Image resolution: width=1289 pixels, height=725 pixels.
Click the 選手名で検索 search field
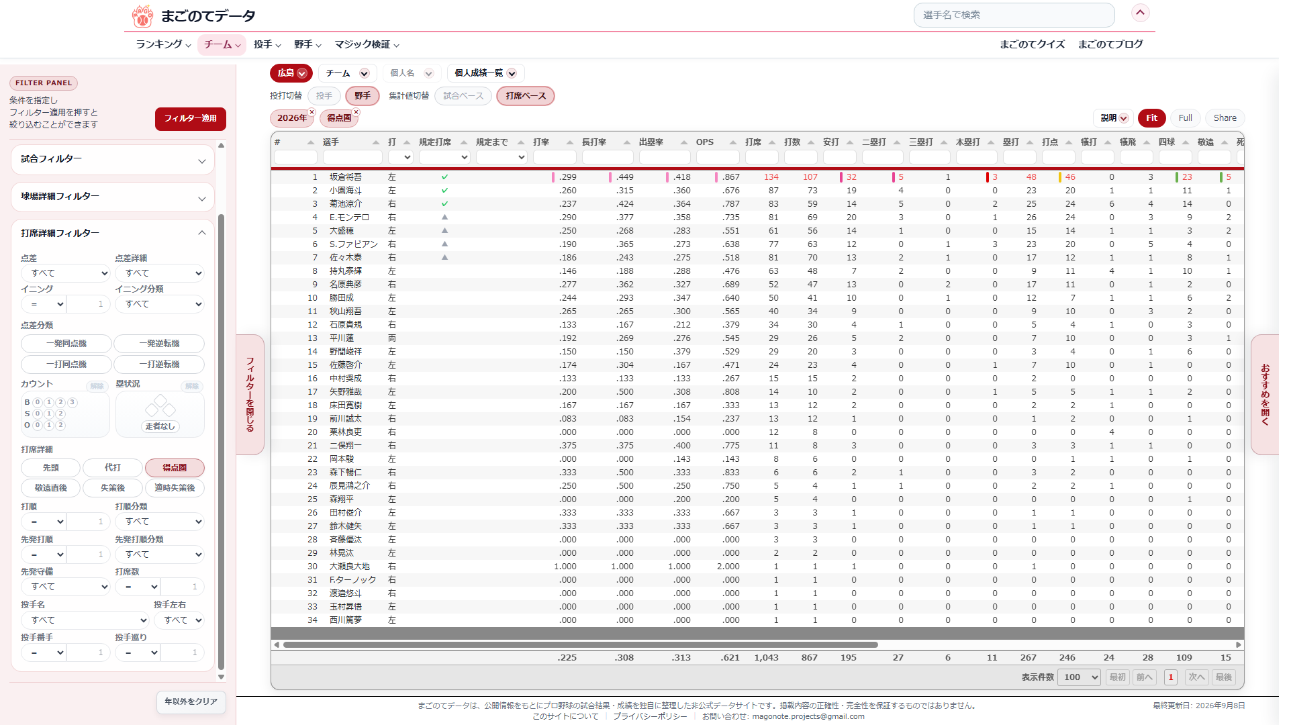click(1014, 15)
